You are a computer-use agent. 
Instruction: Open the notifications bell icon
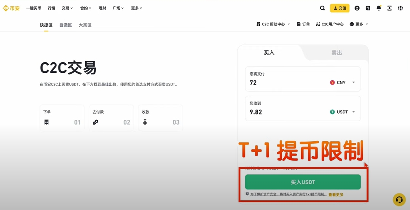pyautogui.click(x=379, y=8)
